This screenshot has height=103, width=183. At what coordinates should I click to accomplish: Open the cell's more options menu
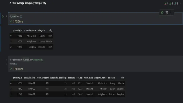(171, 12)
